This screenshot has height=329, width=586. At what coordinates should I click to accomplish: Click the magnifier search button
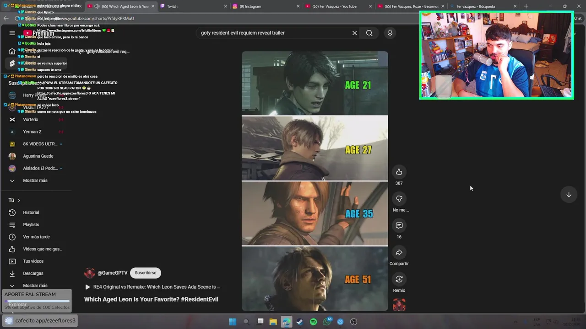pos(369,33)
